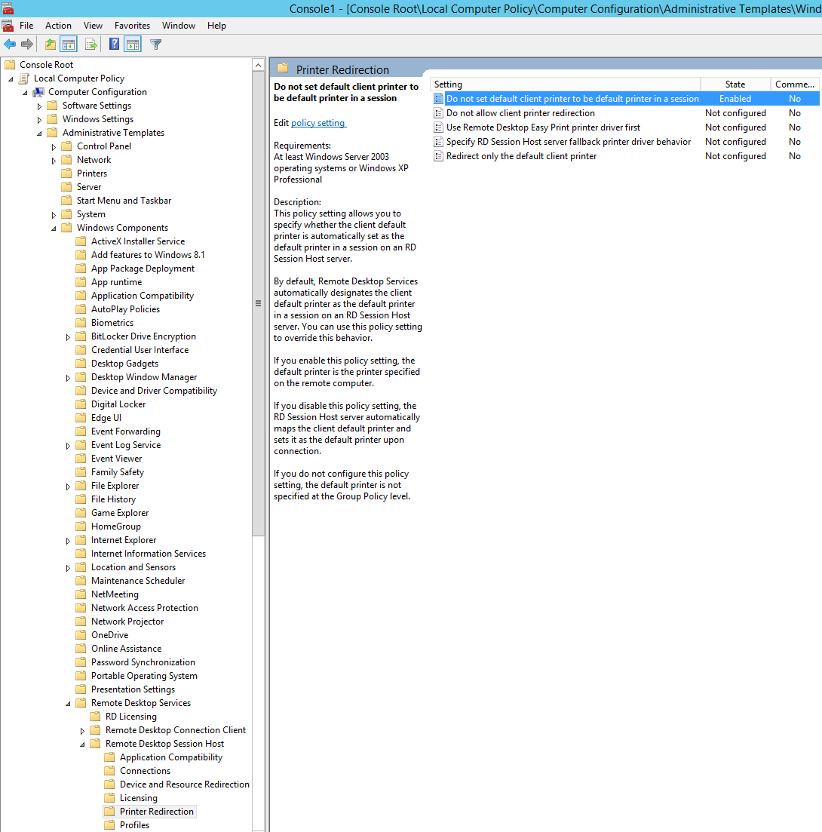Expand the File Explorer node
Viewport: 822px width, 832px height.
click(x=68, y=487)
